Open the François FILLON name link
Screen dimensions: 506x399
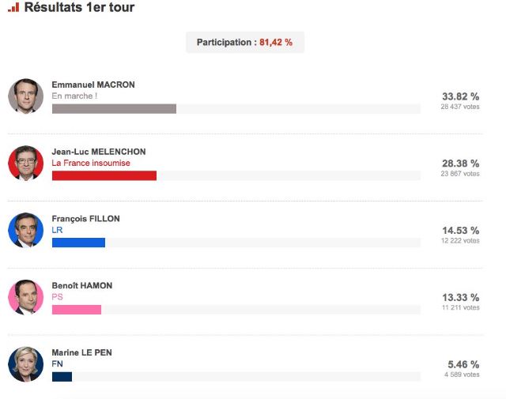(x=85, y=218)
